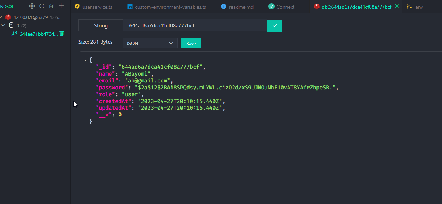Screen dimensions: 442x204
Task: Collapse the database 0 tree node
Action: tap(3, 25)
